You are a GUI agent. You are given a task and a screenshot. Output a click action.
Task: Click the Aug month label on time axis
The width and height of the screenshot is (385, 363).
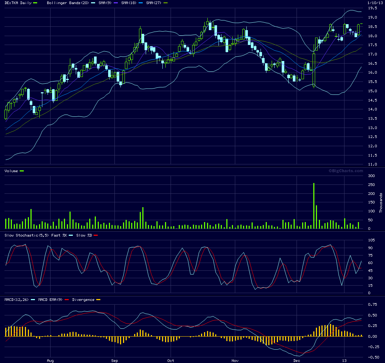pos(50,360)
